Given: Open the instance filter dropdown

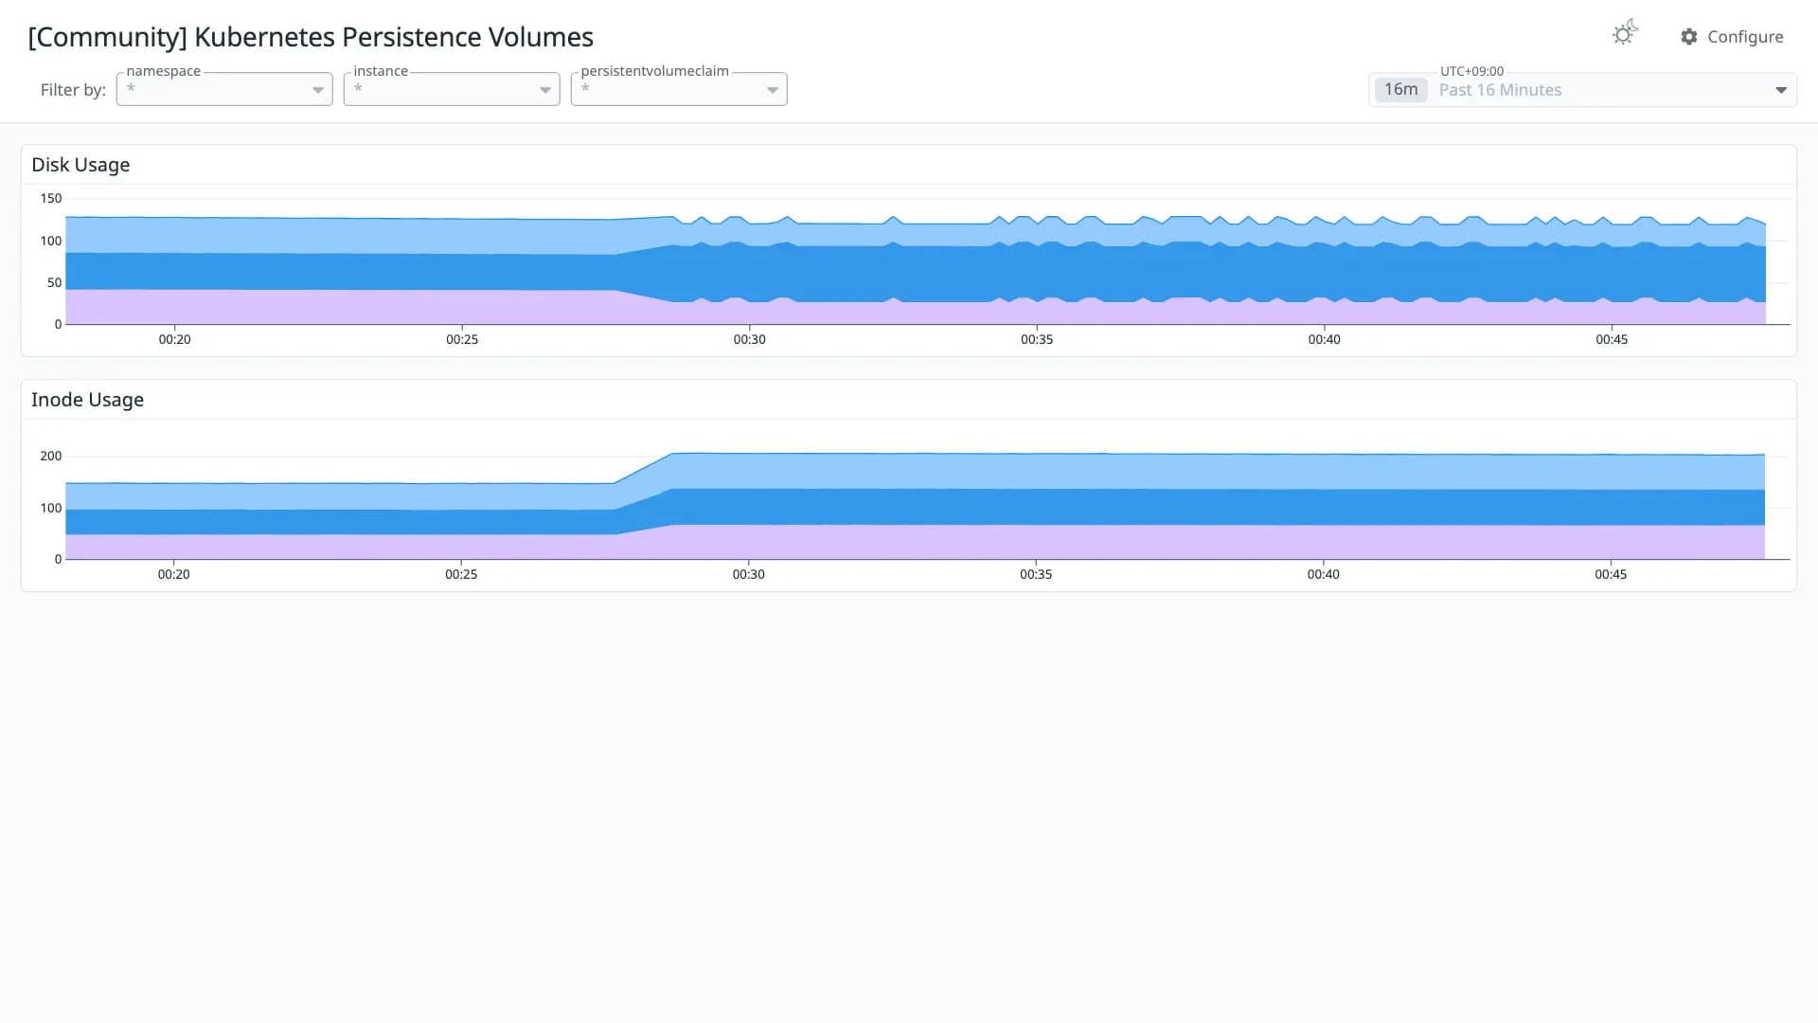Looking at the screenshot, I should coord(452,89).
